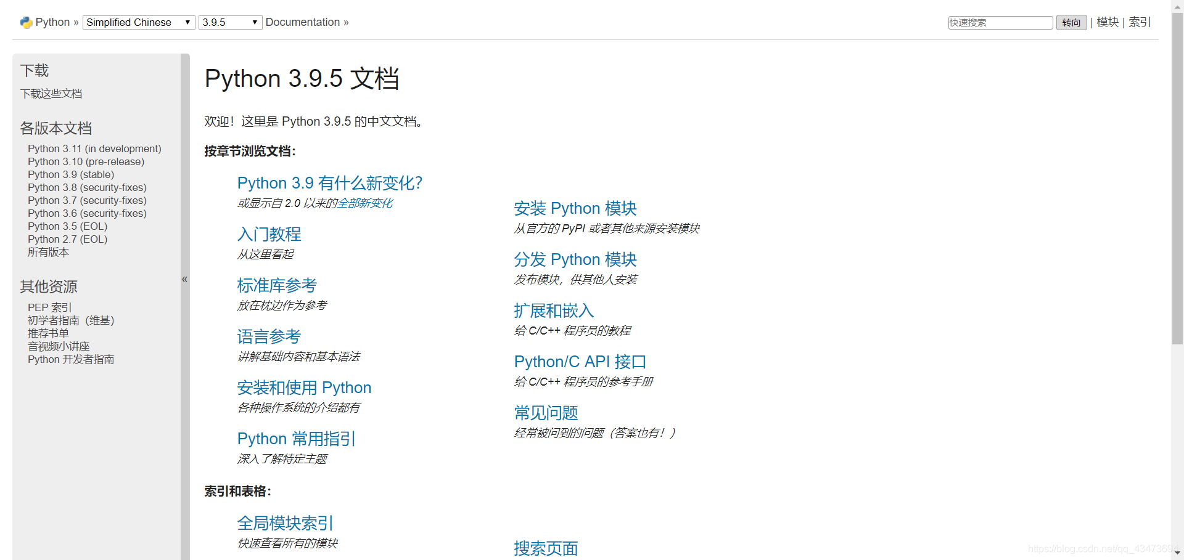Click the 各版本文档 sidebar heading
The image size is (1184, 560).
(56, 128)
